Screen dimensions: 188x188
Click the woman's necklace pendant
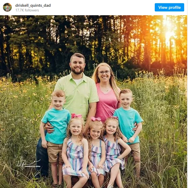[107, 91]
